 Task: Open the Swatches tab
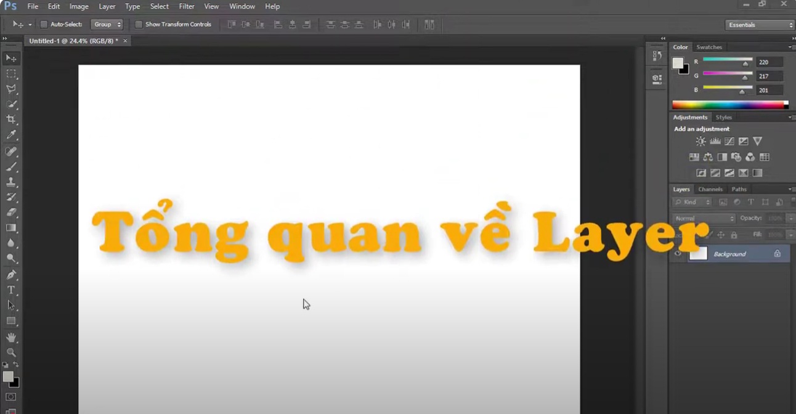point(709,47)
